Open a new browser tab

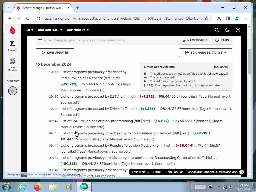click(77, 8)
